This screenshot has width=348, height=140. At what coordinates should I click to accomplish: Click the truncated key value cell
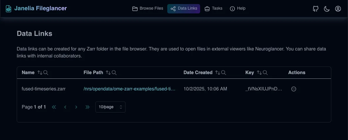[x=263, y=89]
